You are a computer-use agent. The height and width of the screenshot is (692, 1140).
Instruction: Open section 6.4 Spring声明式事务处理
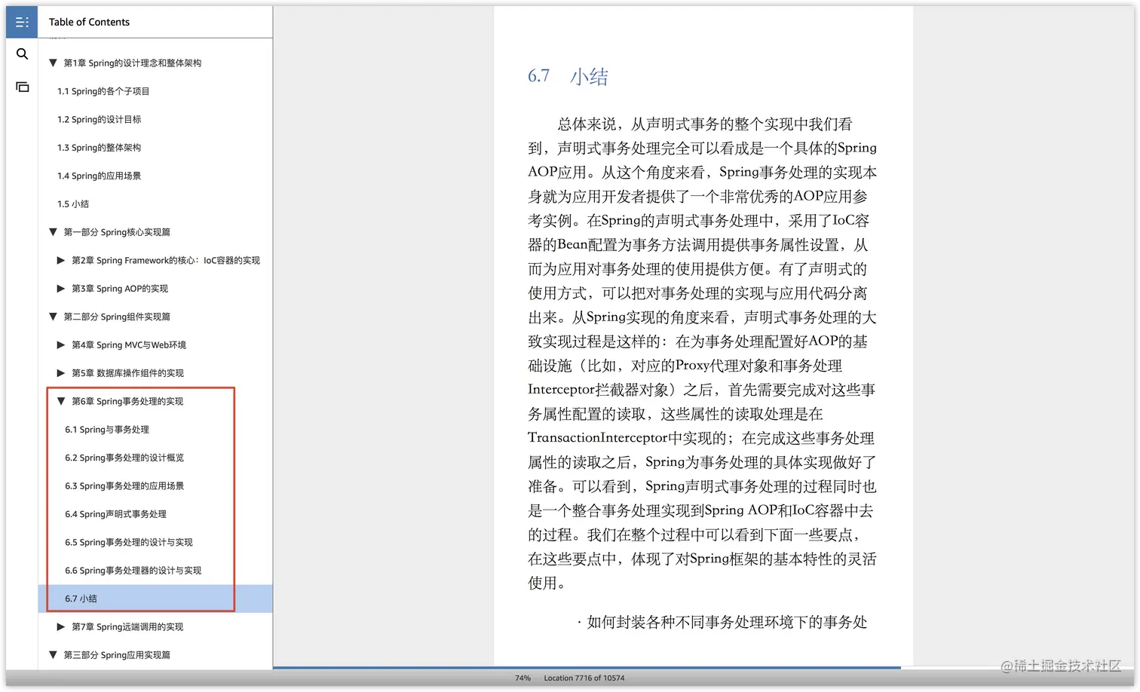(x=115, y=514)
